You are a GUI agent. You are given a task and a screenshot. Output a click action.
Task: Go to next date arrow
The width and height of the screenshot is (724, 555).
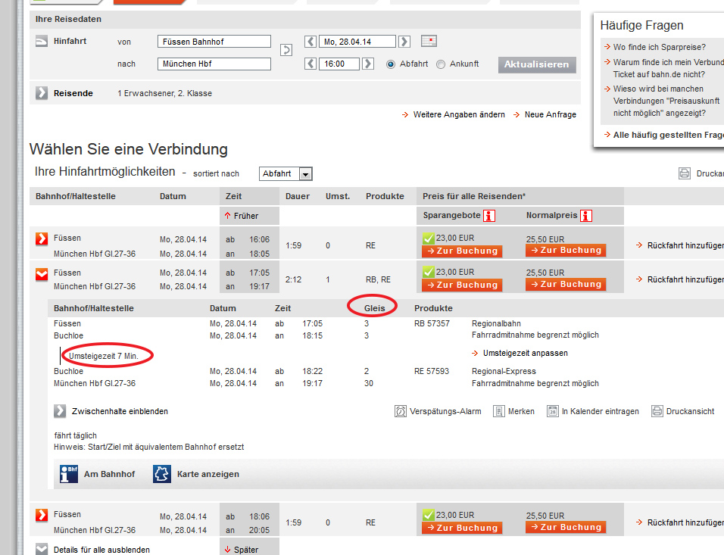[x=404, y=42]
